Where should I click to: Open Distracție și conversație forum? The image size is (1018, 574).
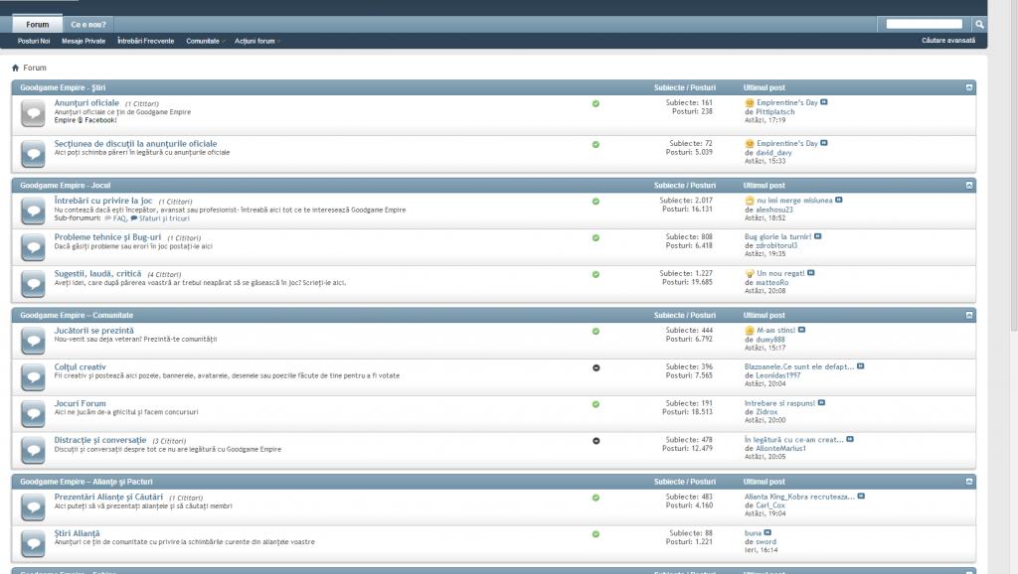coord(100,440)
